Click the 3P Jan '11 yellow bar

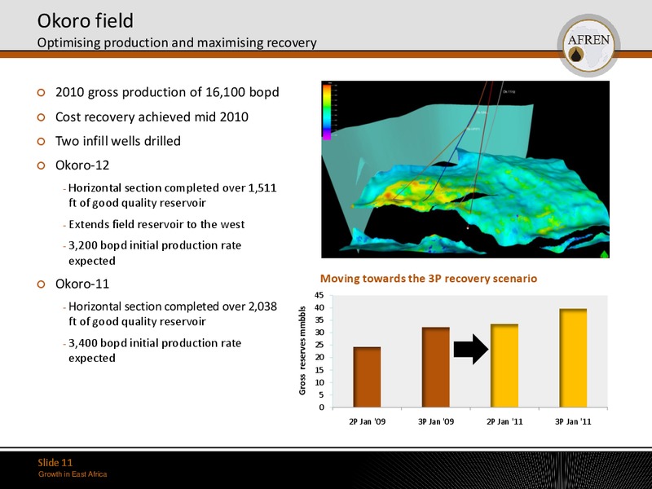coord(573,358)
